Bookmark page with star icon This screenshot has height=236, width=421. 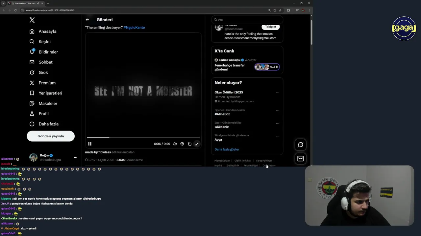pyautogui.click(x=280, y=10)
